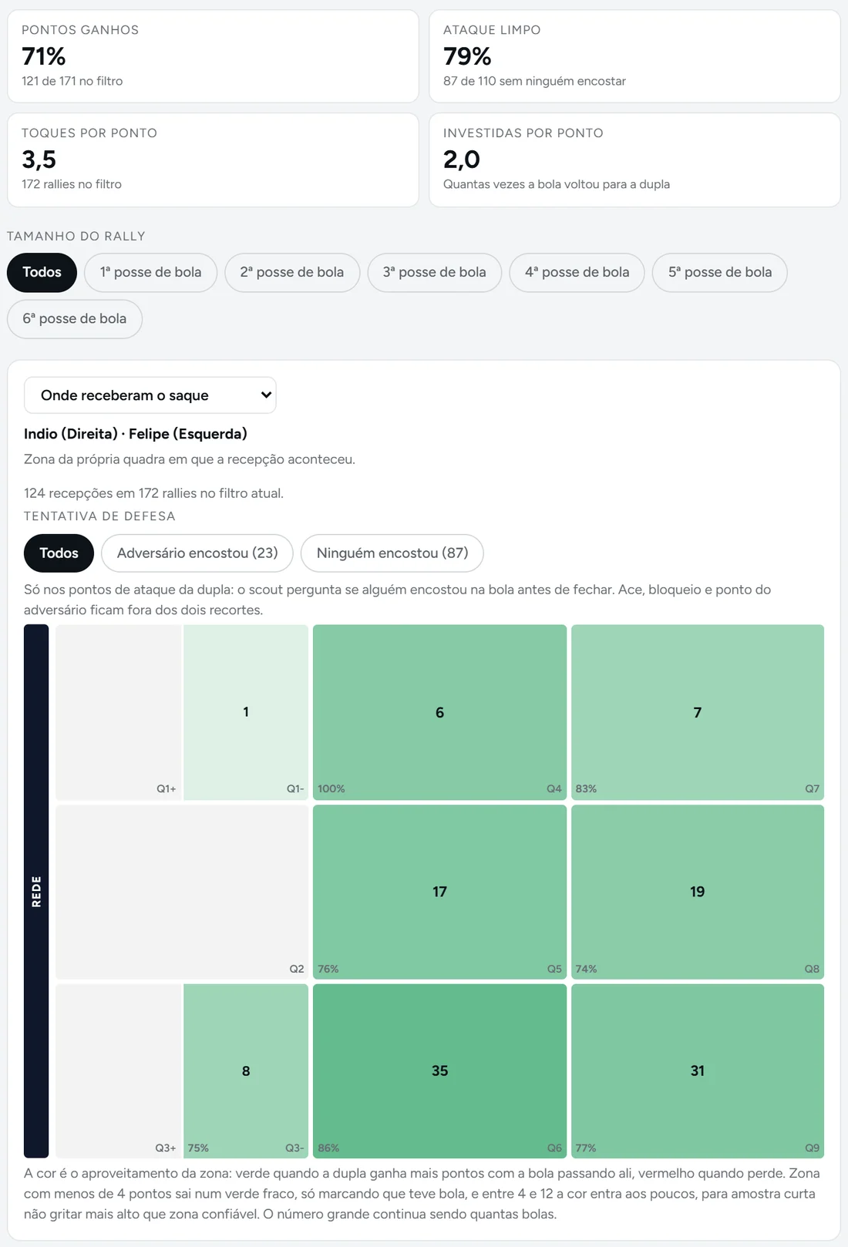
Task: Click zone Q9 with 31 receptions
Action: 698,1071
